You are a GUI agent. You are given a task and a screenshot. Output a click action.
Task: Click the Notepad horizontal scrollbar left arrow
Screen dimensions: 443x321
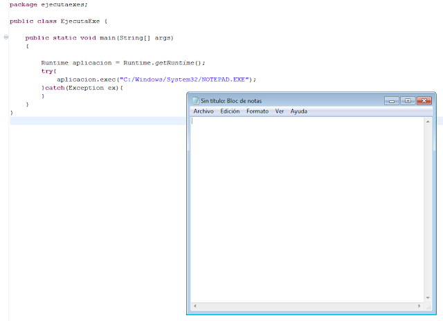click(195, 306)
